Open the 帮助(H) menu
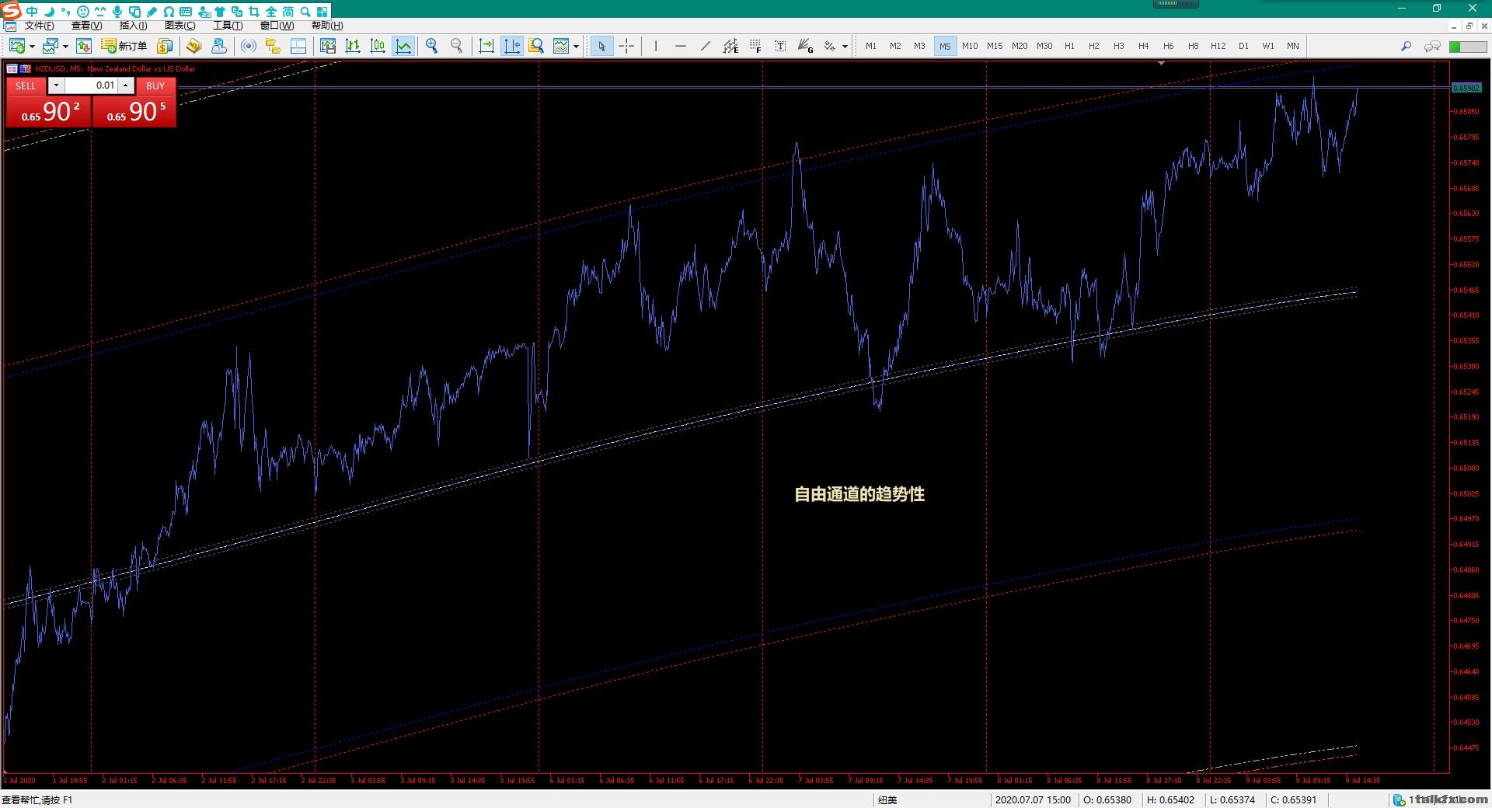 point(327,26)
